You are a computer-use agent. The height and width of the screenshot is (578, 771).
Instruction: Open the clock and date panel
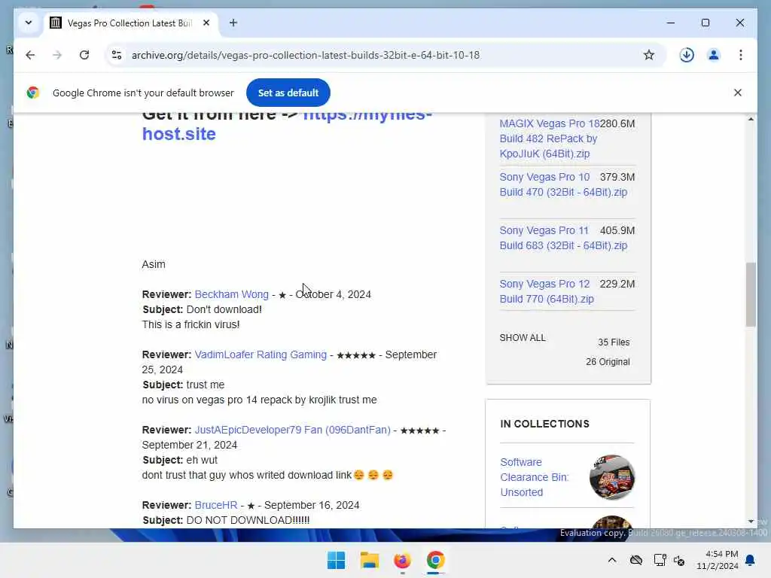click(x=717, y=560)
